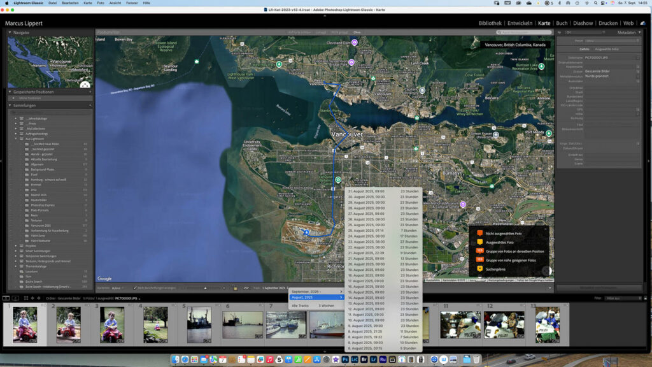Image resolution: width=652 pixels, height=367 pixels.
Task: Open the Madrid 2025 collection
Action: coord(39,195)
